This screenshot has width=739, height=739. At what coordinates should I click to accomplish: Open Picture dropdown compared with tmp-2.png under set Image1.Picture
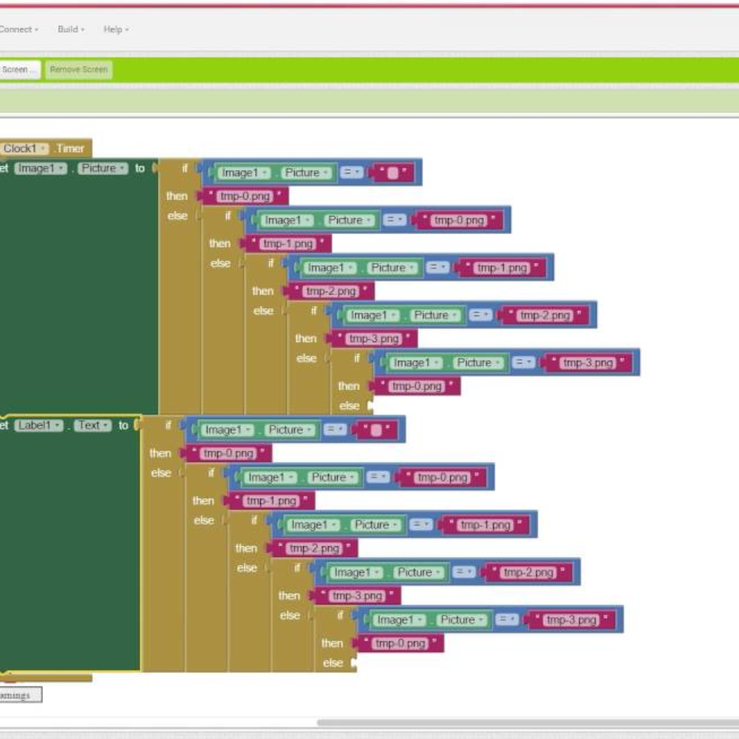(436, 316)
